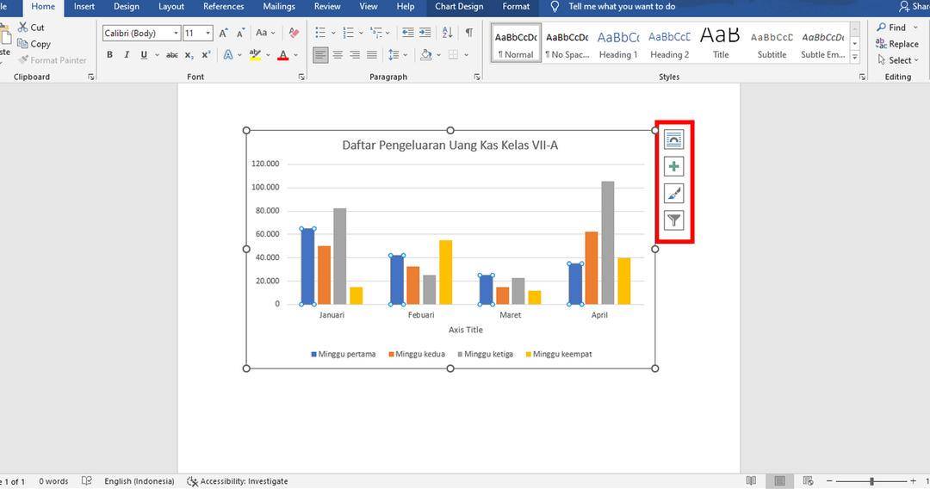Adjust the zoom slider handle
The height and width of the screenshot is (489, 930).
[871, 481]
